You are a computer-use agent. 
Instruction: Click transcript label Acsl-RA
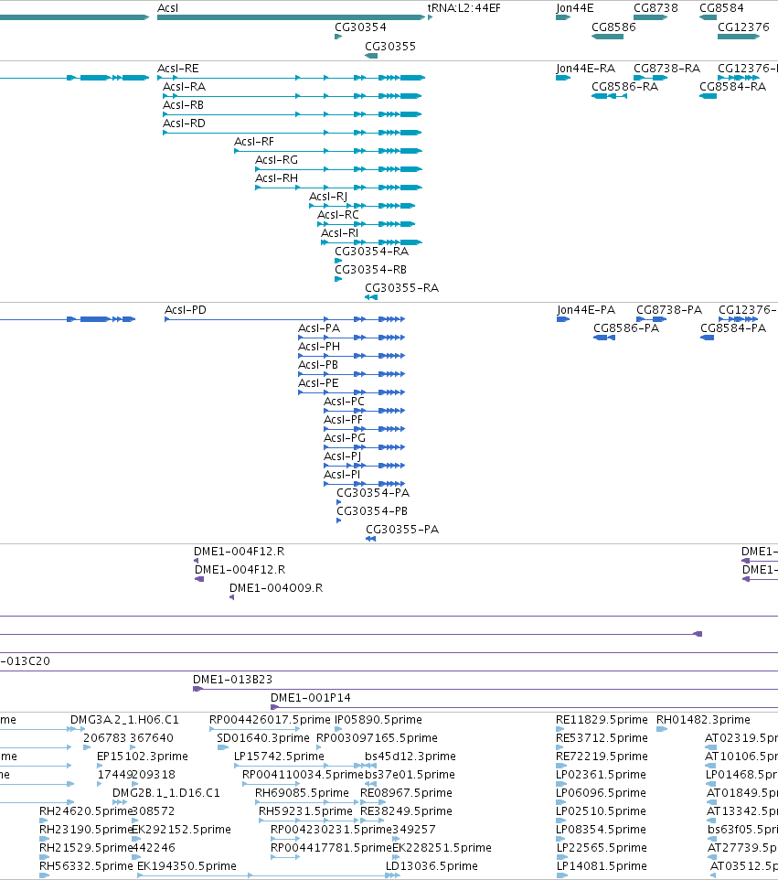pos(184,86)
